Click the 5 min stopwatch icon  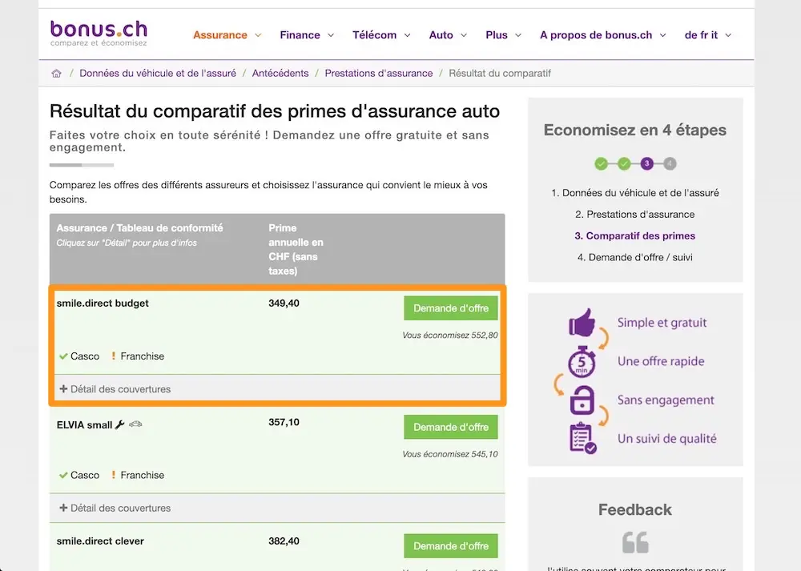[582, 362]
